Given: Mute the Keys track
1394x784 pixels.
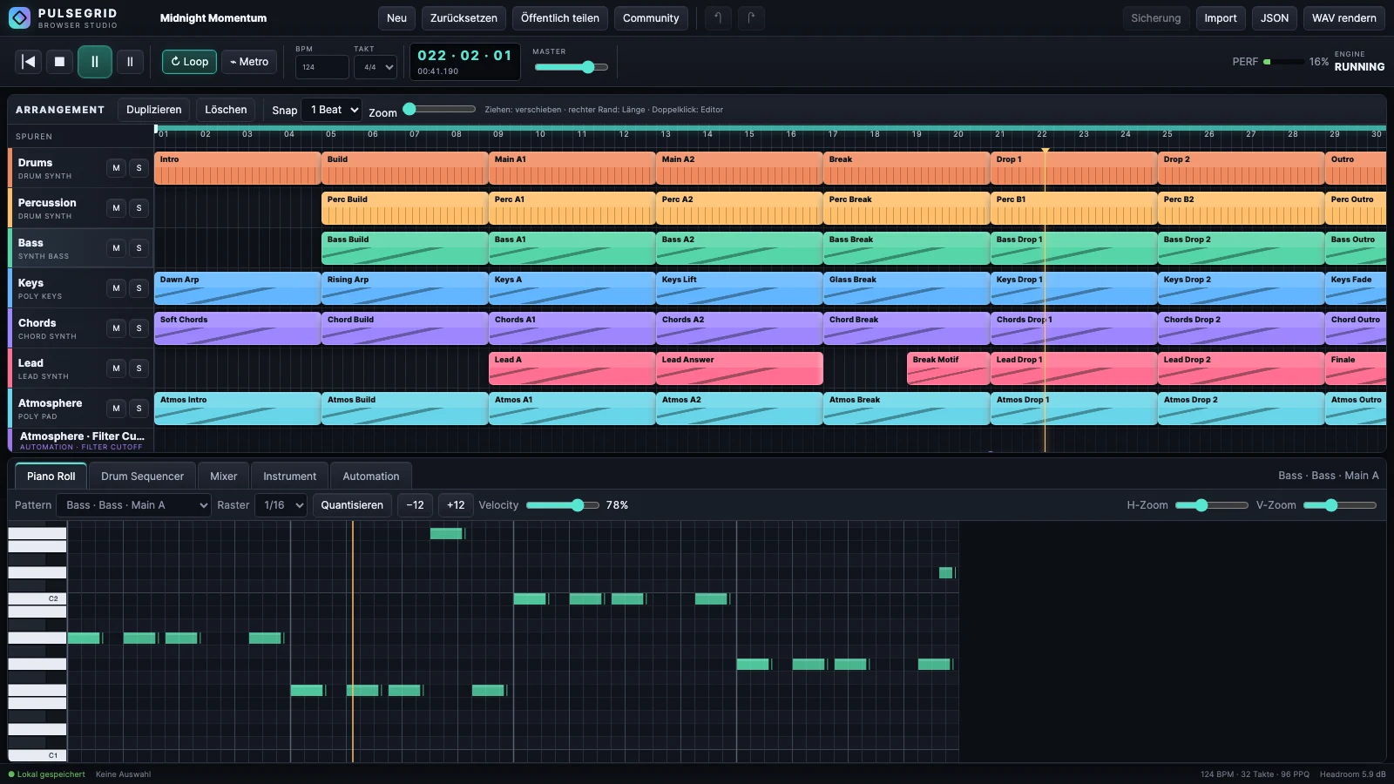Looking at the screenshot, I should (x=116, y=288).
